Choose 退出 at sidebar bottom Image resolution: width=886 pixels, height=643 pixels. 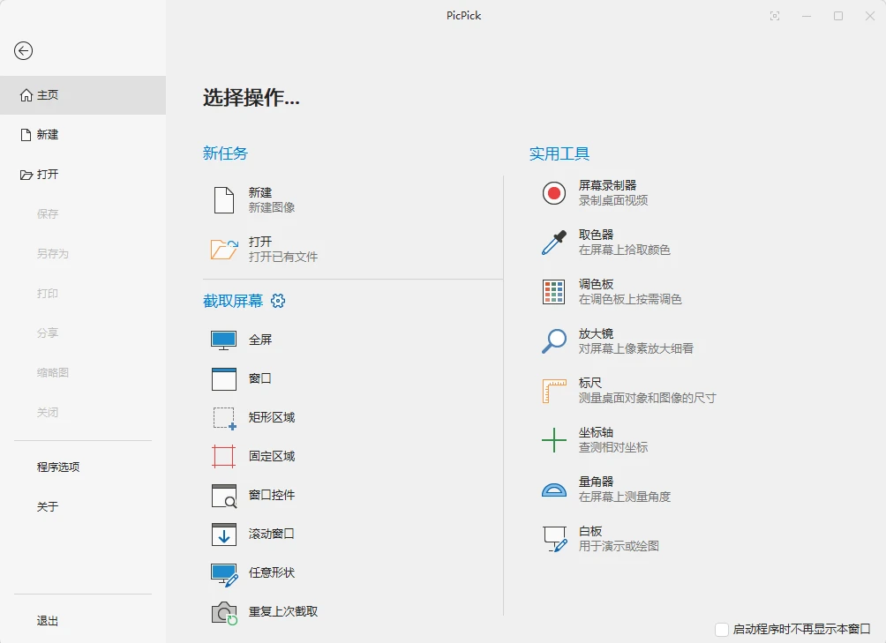48,621
